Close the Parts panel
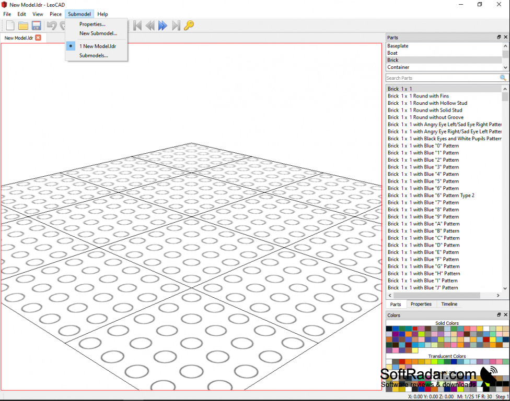This screenshot has height=401, width=510. coord(505,37)
